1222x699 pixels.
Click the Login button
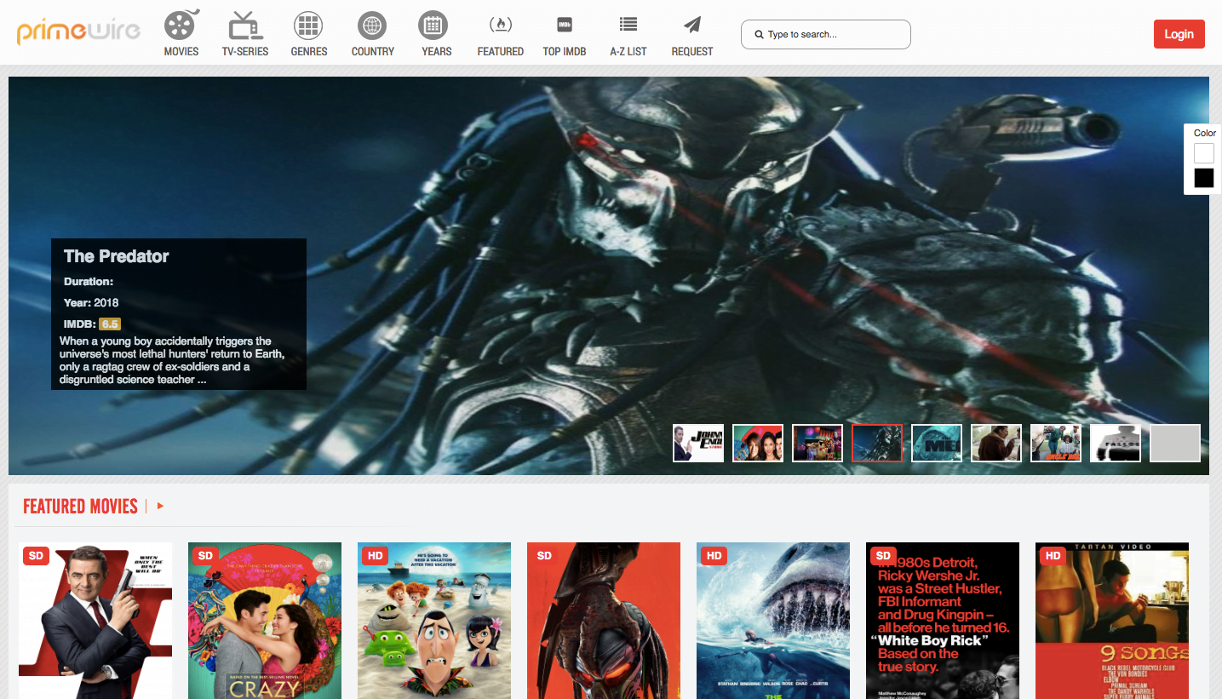(x=1179, y=34)
